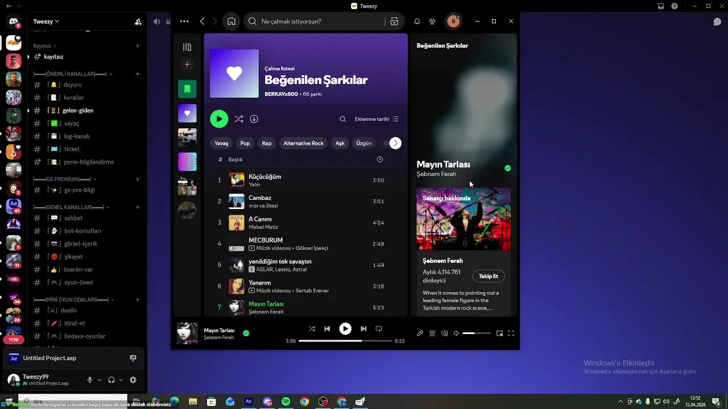
Task: Open now-playing album art thumbnail
Action: pyautogui.click(x=187, y=333)
